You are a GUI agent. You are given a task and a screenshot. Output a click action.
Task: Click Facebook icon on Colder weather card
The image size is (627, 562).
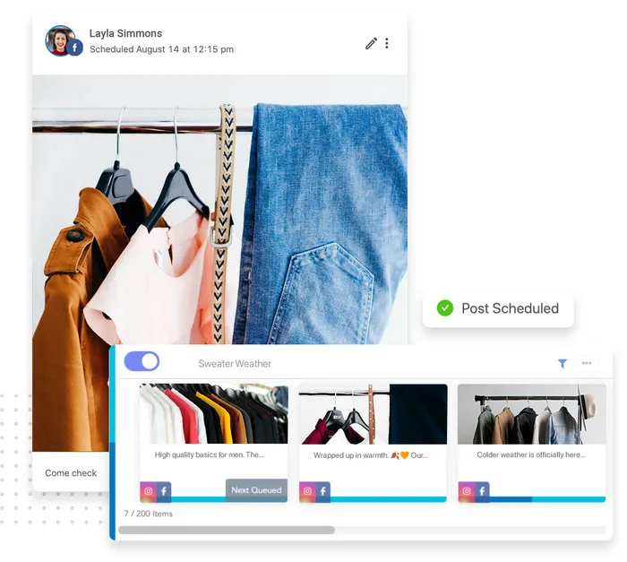click(x=482, y=491)
